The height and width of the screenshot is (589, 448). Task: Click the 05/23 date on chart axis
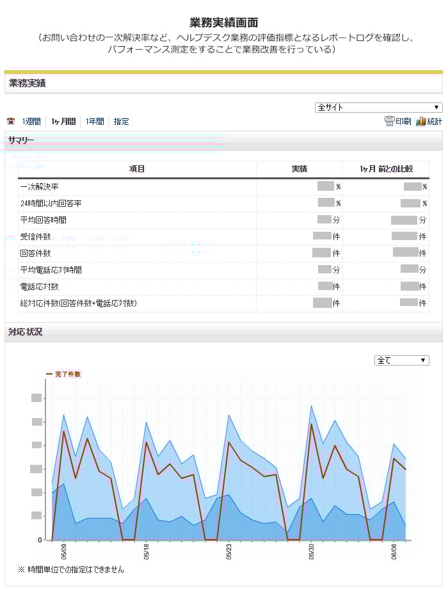(x=229, y=552)
